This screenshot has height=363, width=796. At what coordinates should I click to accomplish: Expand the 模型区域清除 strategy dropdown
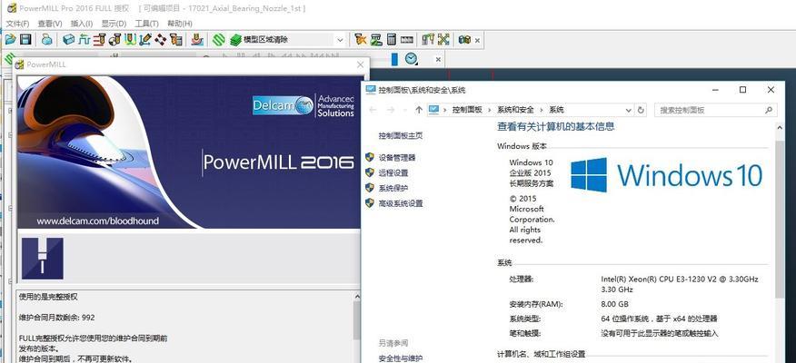(340, 40)
